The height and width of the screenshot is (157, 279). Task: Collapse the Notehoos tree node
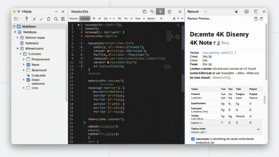click(15, 32)
